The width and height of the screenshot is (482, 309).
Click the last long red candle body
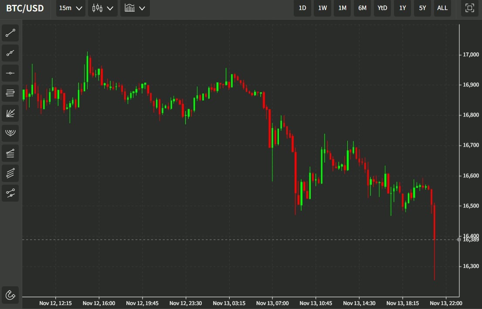click(x=434, y=222)
